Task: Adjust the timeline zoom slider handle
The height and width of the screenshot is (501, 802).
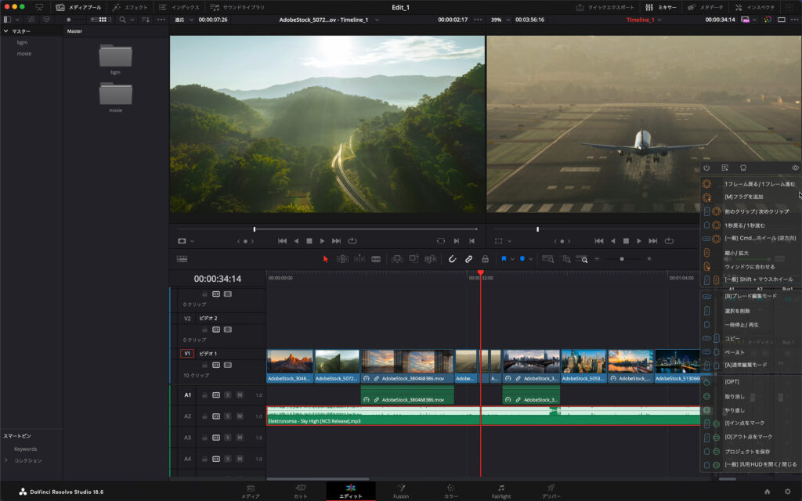Action: [622, 259]
